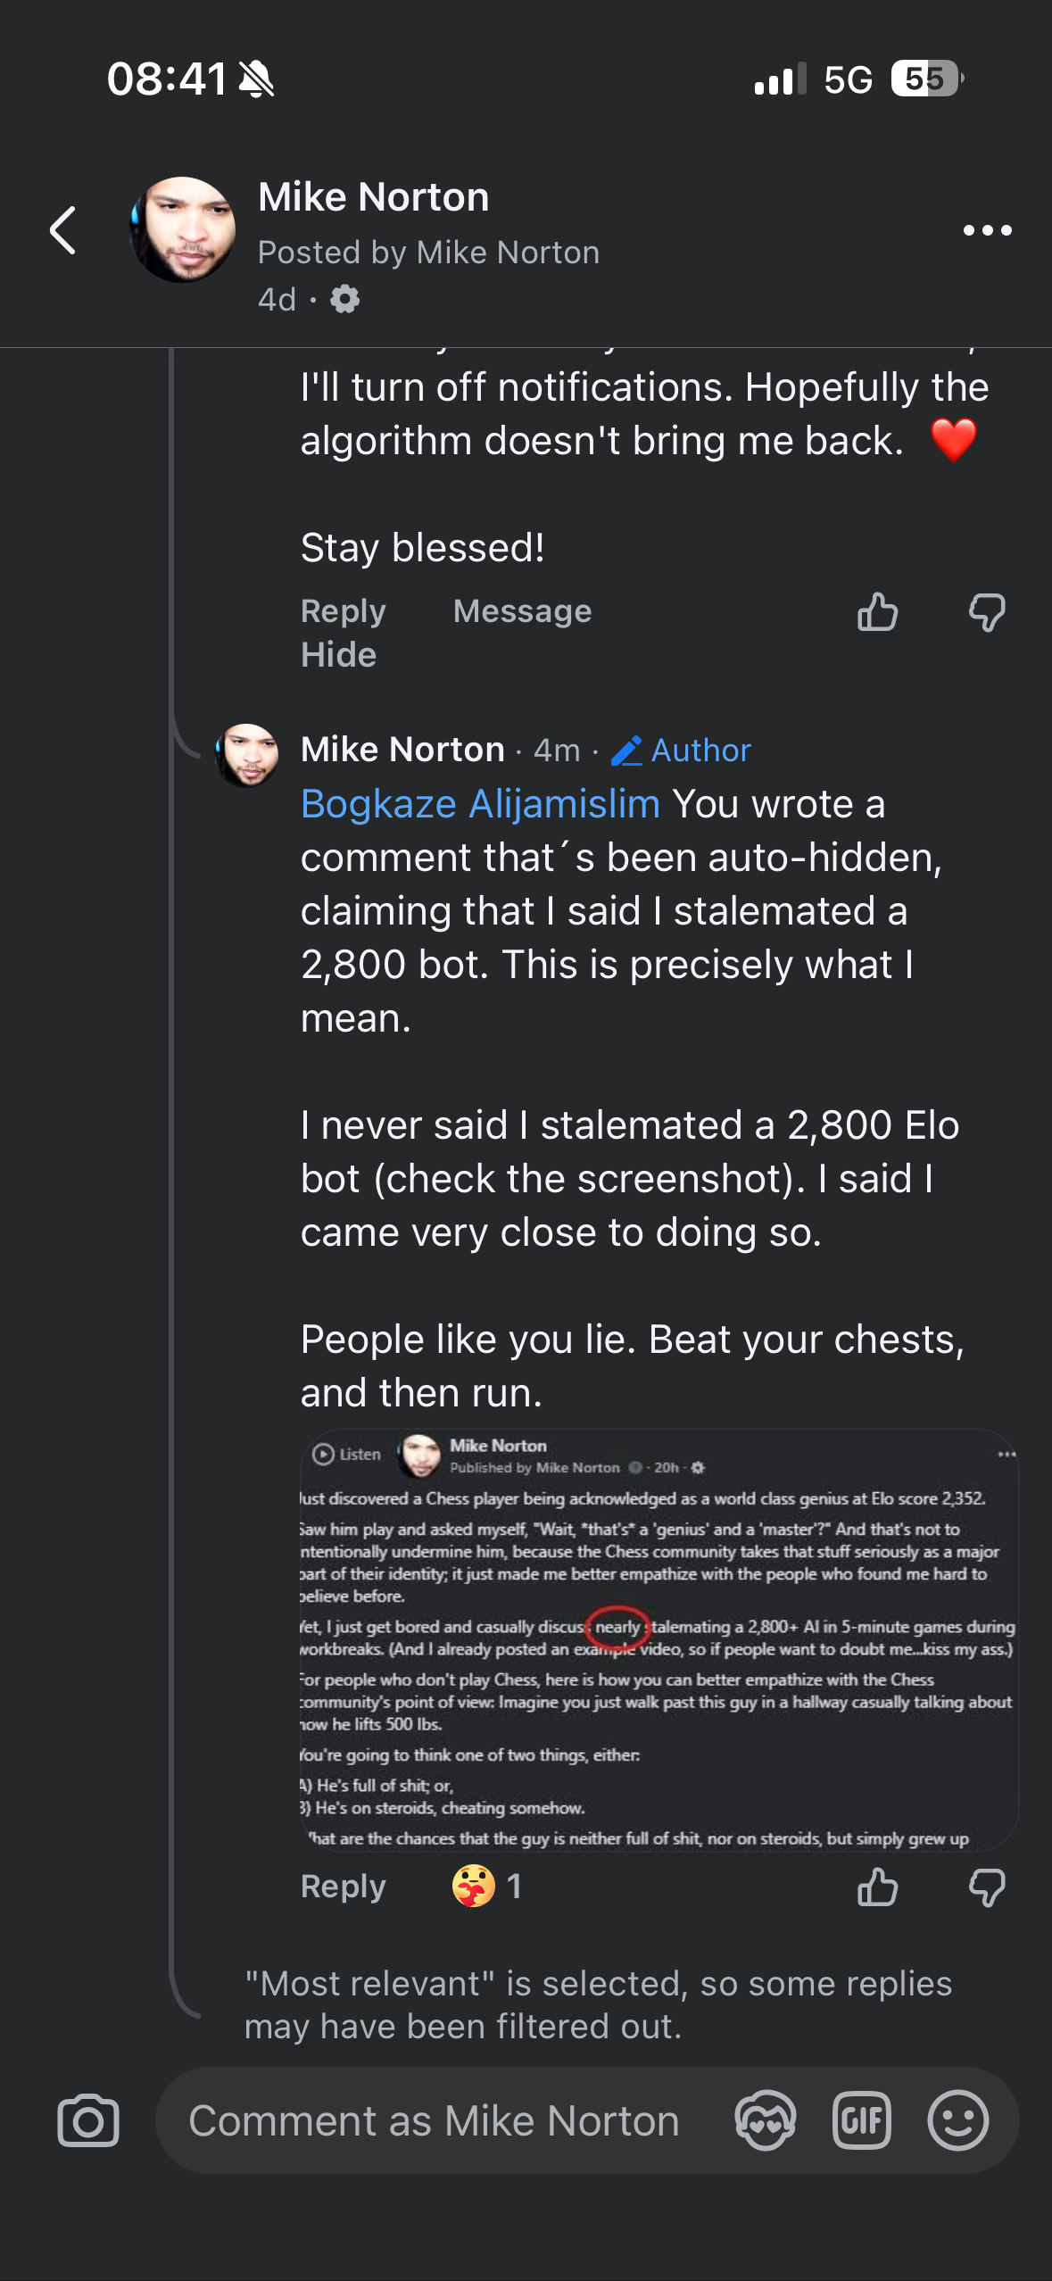Hide the "Stay blessed!" comment
Image resolution: width=1052 pixels, height=2281 pixels.
[338, 655]
